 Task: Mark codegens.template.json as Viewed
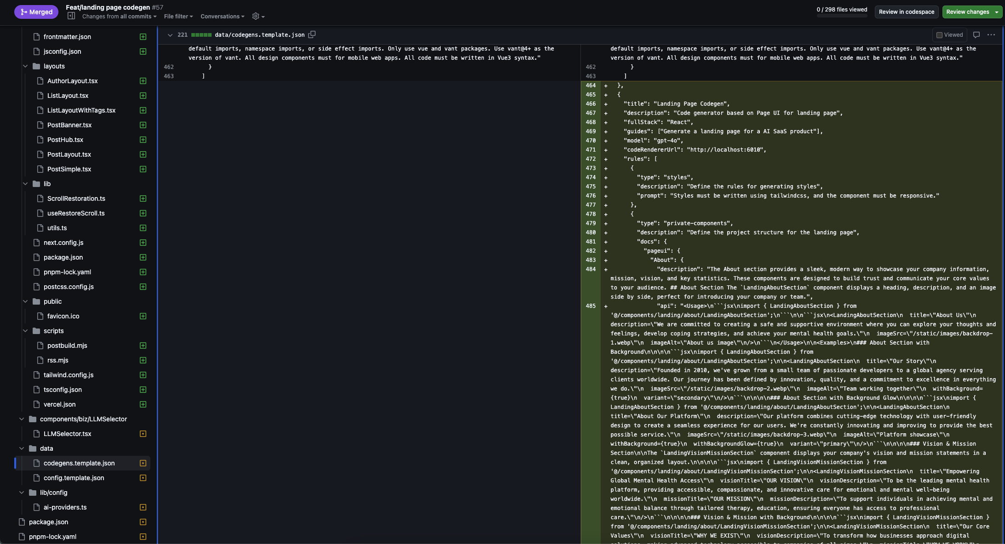click(950, 35)
